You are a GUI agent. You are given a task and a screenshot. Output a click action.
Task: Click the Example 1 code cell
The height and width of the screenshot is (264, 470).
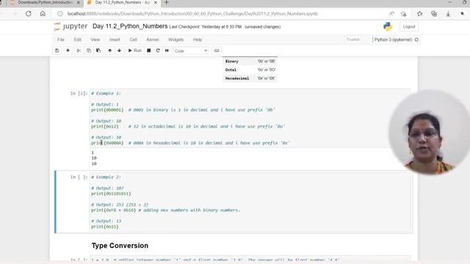[x=250, y=118]
